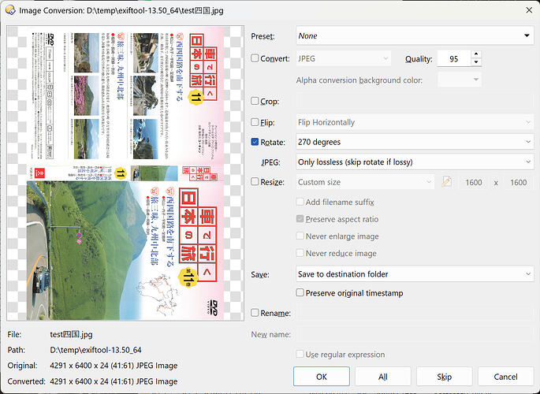Expand the Rotate 270 degrees dropdown
The image size is (540, 394).
[x=415, y=142]
